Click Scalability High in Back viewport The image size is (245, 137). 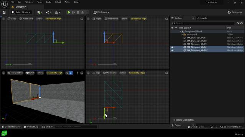pos(53,19)
